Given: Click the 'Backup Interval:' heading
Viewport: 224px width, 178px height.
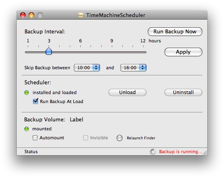Looking at the screenshot, I should pyautogui.click(x=45, y=32).
